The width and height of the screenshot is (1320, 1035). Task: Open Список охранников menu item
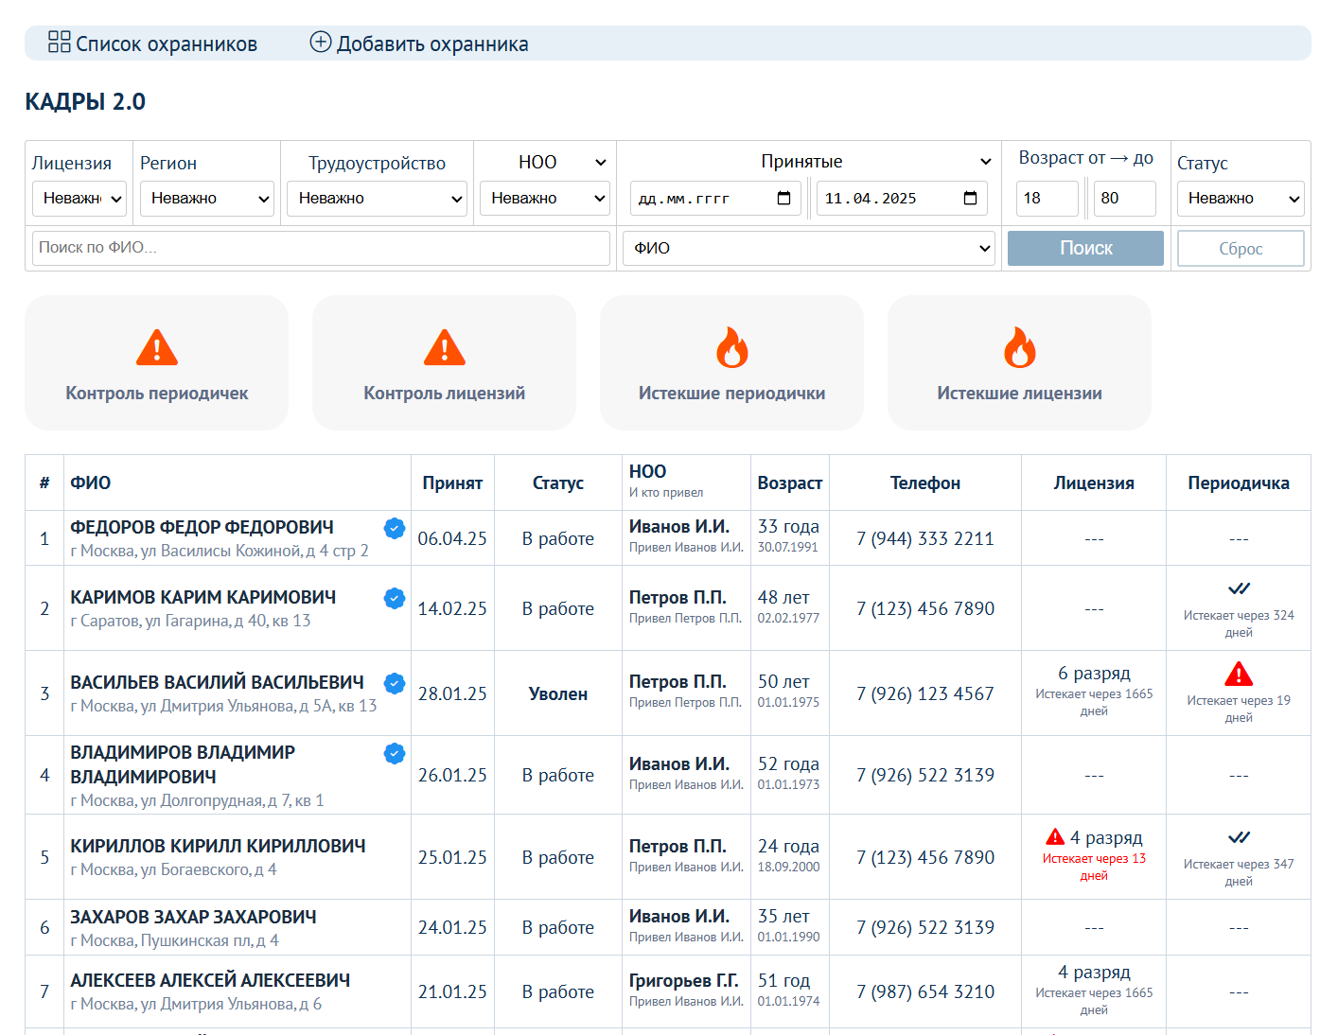coord(166,44)
